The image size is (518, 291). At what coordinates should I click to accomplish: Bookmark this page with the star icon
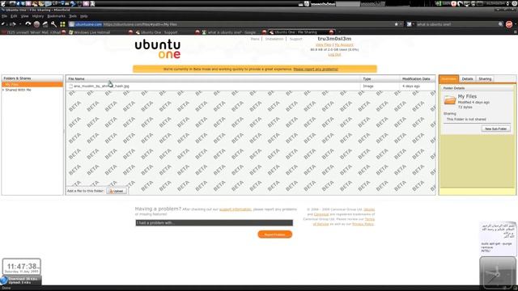pyautogui.click(x=396, y=24)
